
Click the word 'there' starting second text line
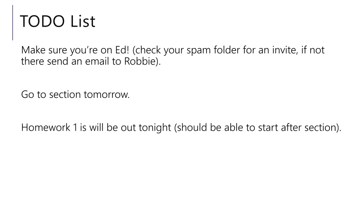33,61
